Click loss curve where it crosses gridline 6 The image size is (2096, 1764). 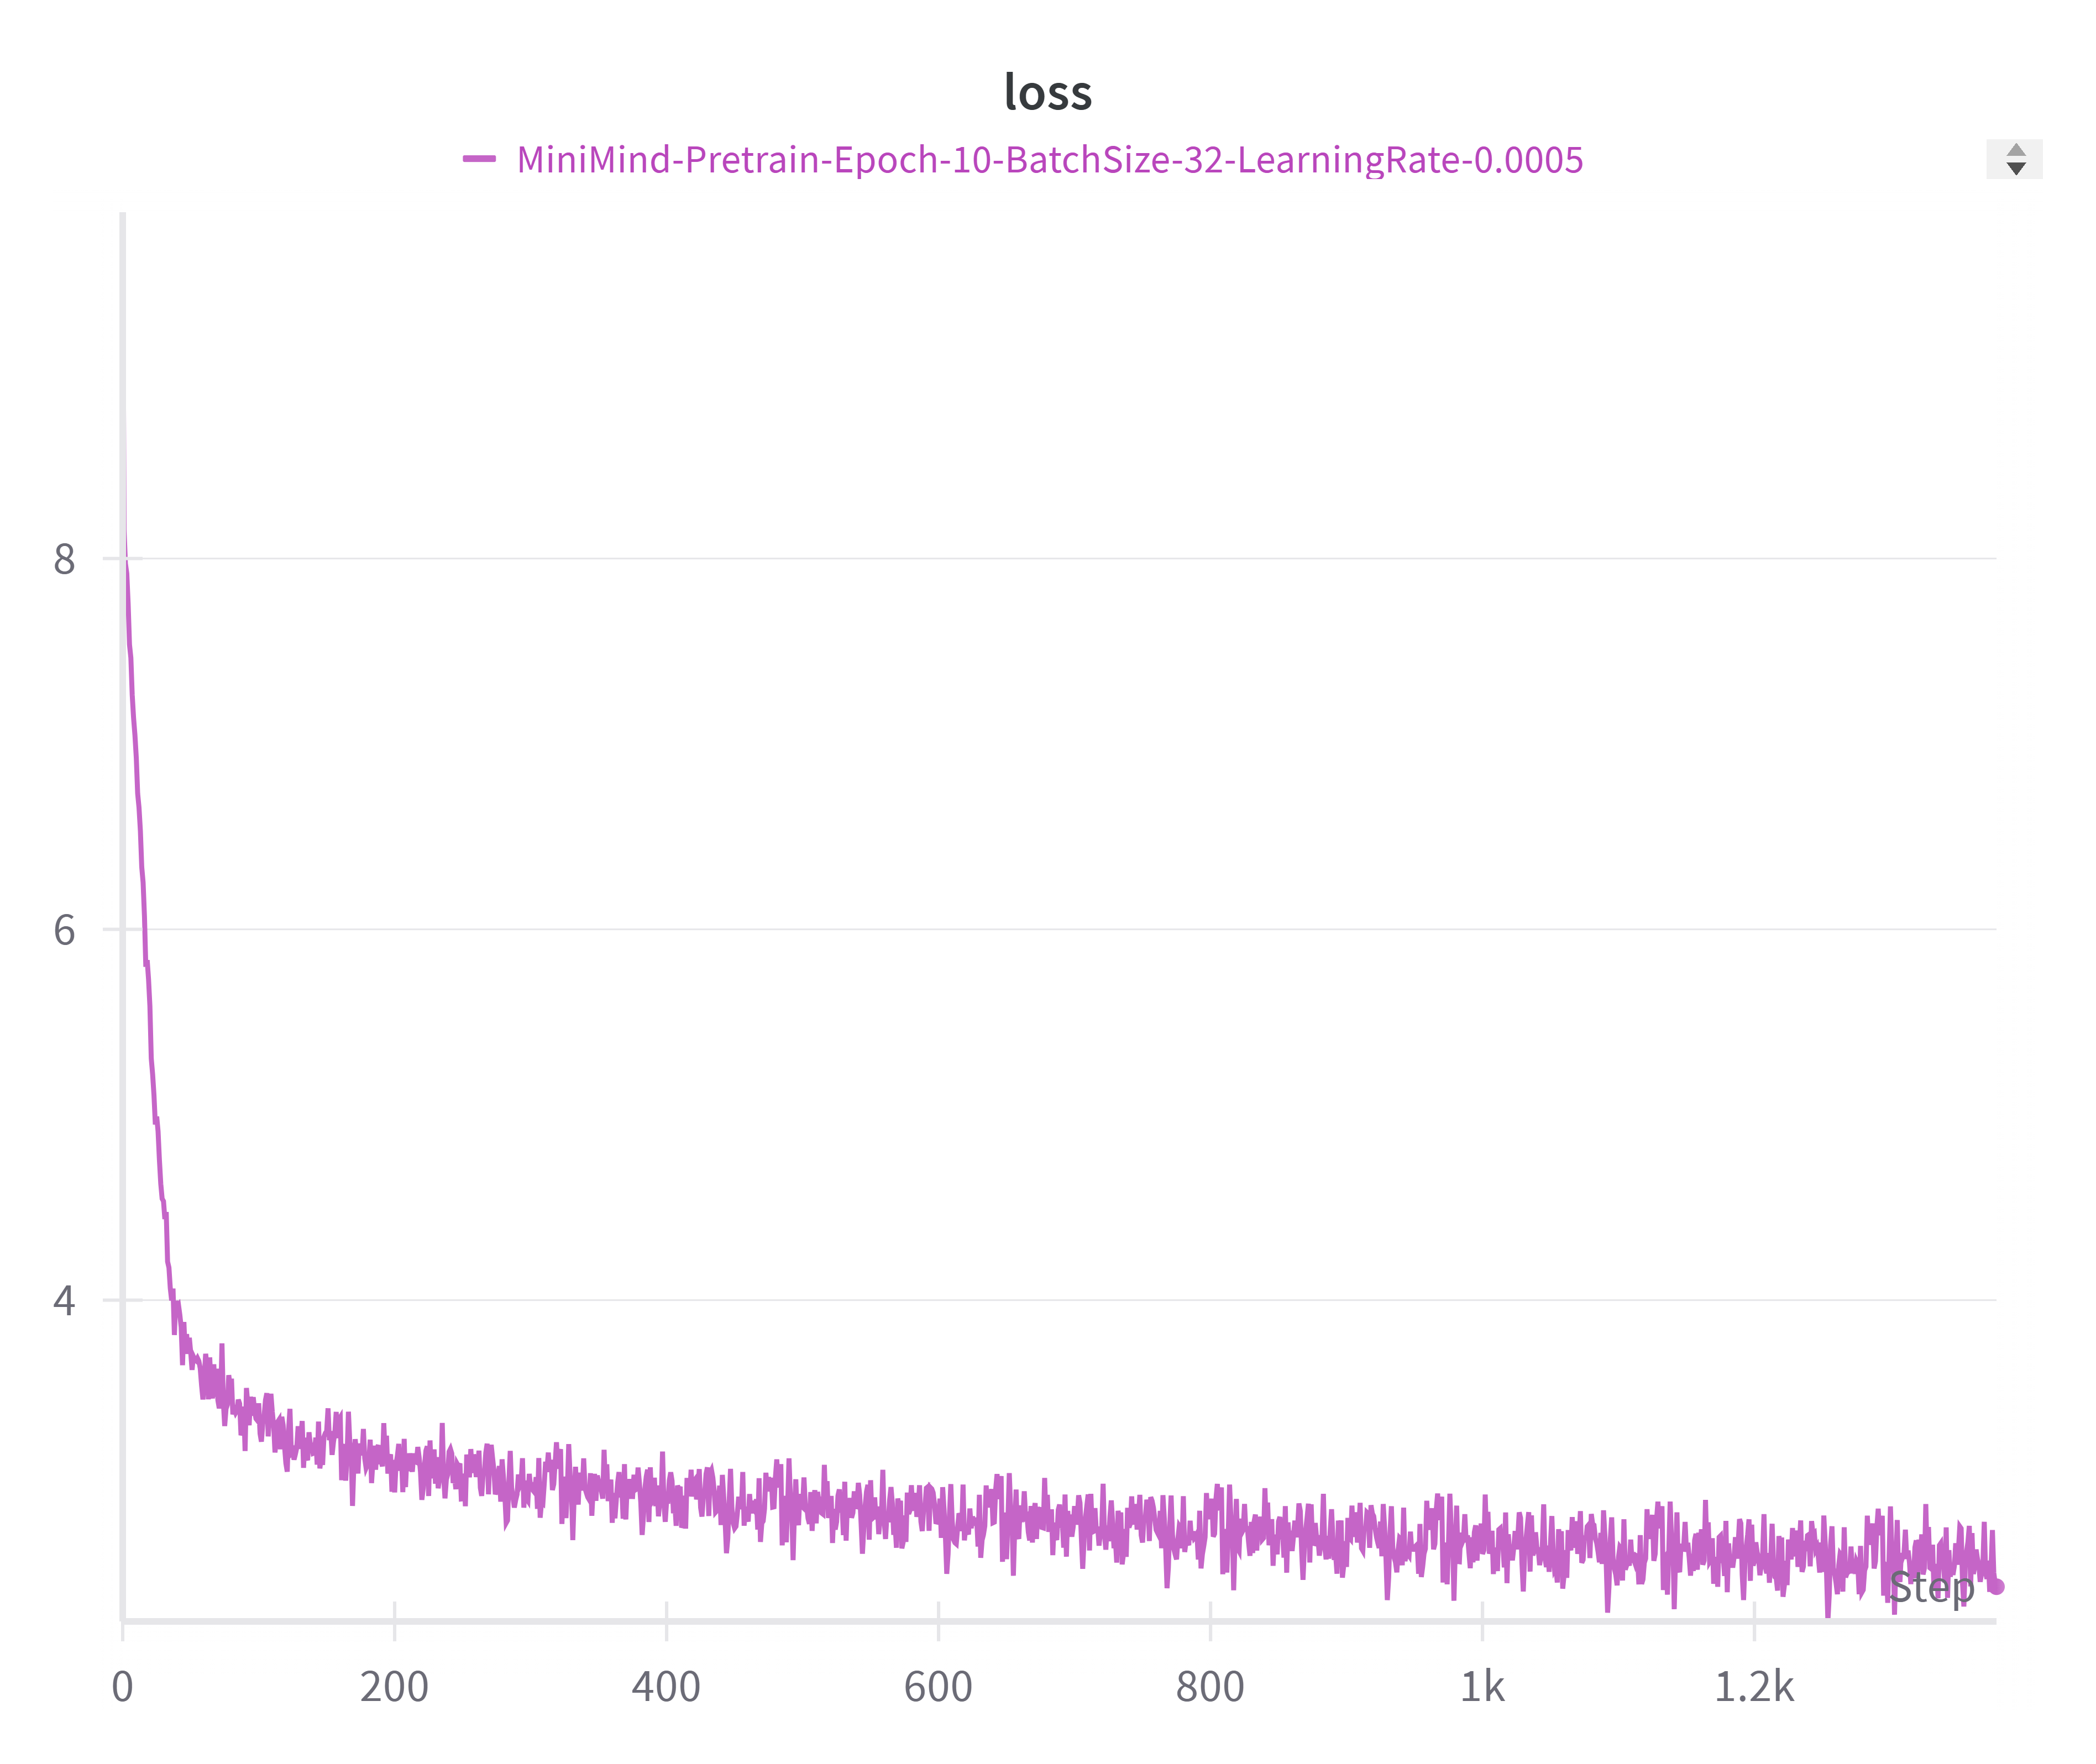tap(145, 930)
